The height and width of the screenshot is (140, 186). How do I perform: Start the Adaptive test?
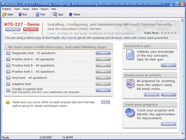103,84
